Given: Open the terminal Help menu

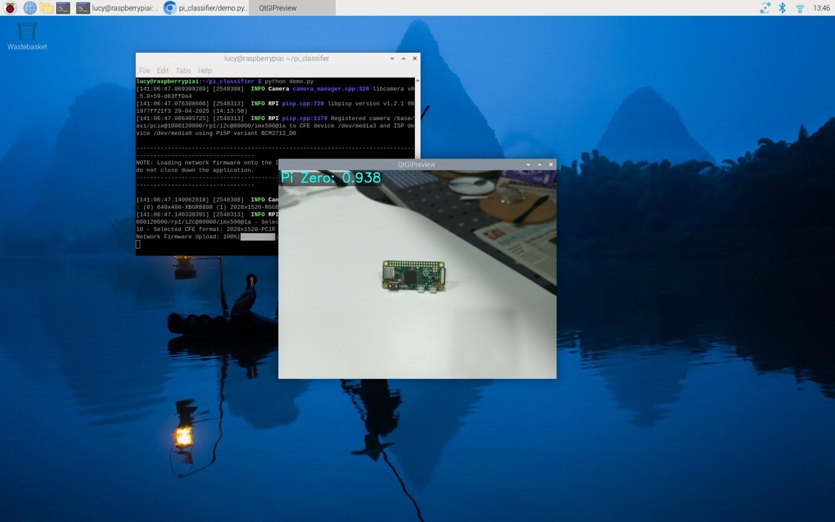Looking at the screenshot, I should pyautogui.click(x=205, y=70).
